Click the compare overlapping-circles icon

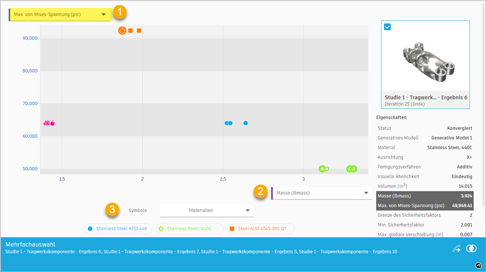(x=472, y=249)
